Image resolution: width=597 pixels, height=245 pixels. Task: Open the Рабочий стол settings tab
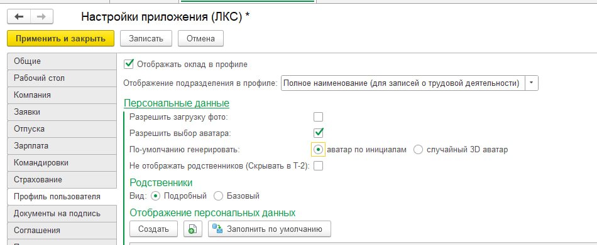tap(62, 78)
